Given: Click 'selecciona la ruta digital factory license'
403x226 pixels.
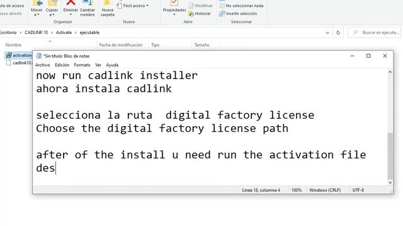Looking at the screenshot, I should (x=175, y=116).
